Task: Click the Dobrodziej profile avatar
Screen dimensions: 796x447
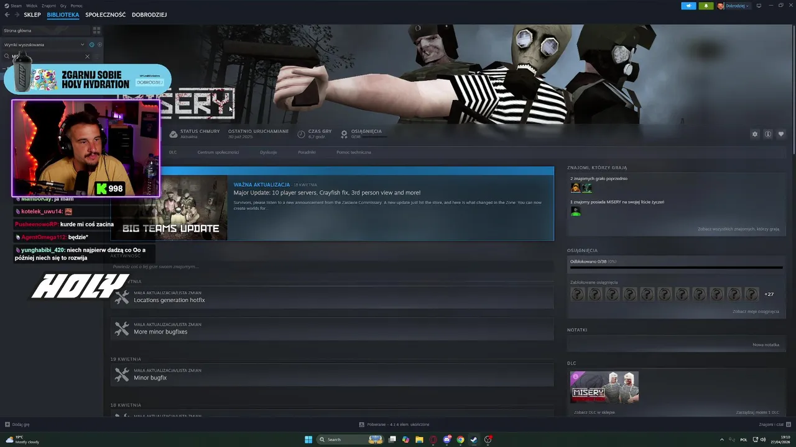Action: coord(721,6)
